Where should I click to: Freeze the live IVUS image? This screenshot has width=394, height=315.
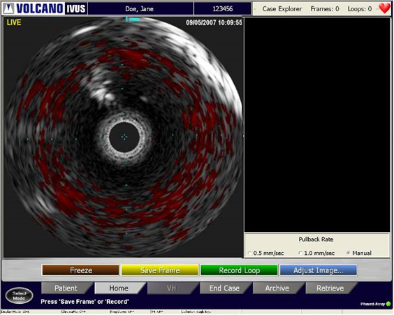point(81,270)
